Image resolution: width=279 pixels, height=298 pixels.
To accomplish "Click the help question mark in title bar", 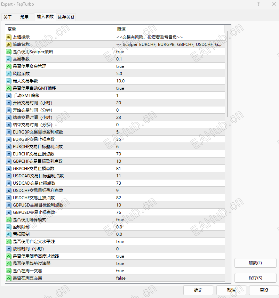I will (x=258, y=4).
